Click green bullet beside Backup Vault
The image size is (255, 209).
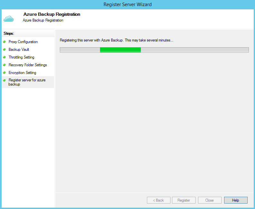click(5, 49)
